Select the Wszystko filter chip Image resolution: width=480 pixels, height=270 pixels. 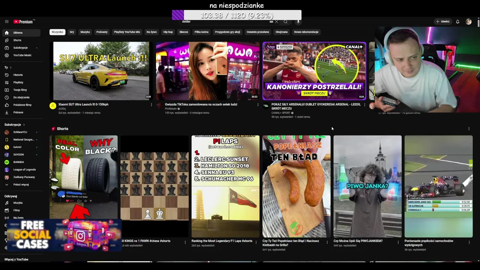click(57, 32)
